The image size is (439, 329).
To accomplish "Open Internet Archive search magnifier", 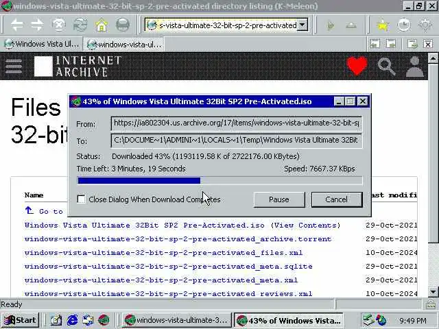I will 386,66.
